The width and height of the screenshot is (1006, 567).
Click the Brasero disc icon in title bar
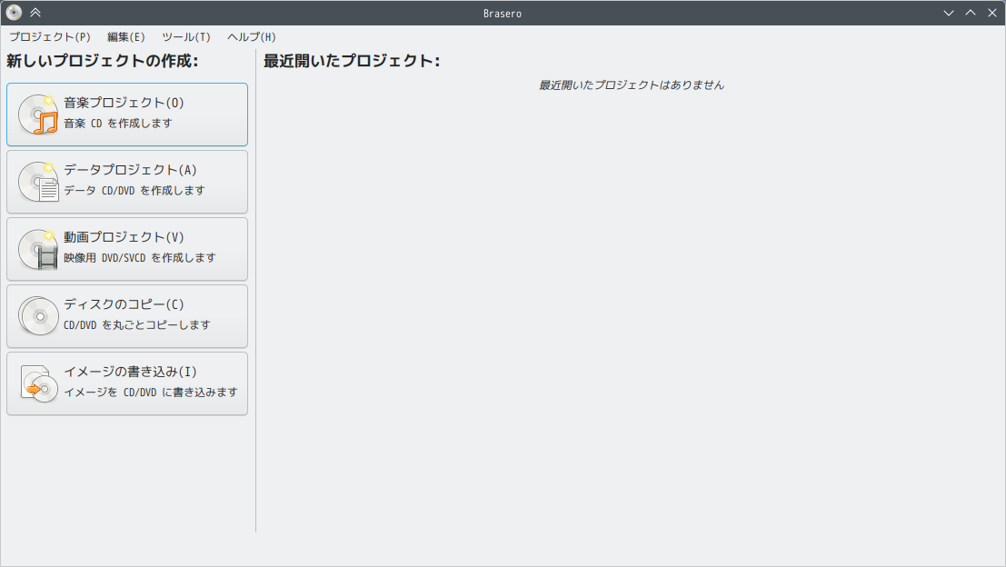[x=14, y=12]
